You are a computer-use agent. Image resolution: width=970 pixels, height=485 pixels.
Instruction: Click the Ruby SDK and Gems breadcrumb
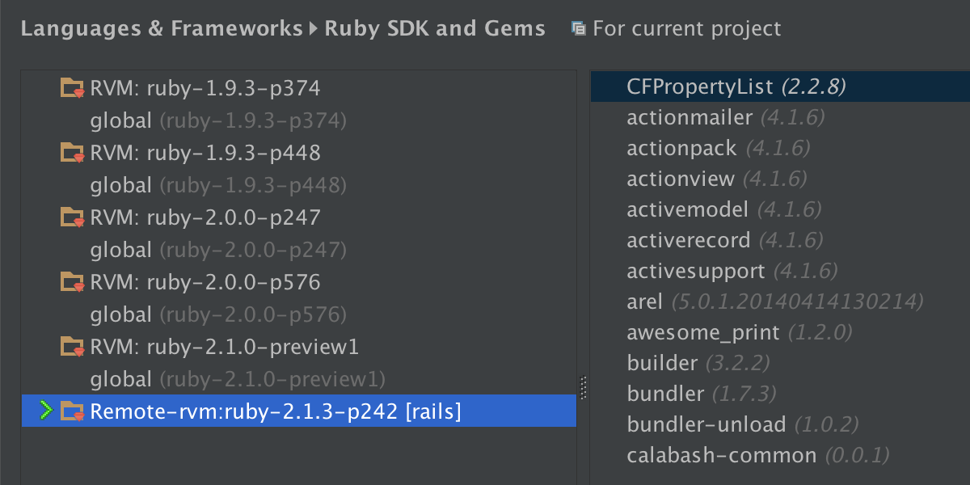[435, 29]
